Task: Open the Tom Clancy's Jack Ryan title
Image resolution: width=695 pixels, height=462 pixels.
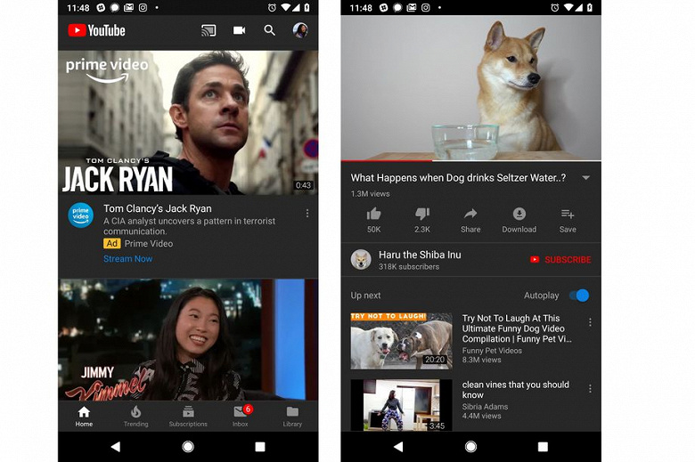Action: (158, 208)
